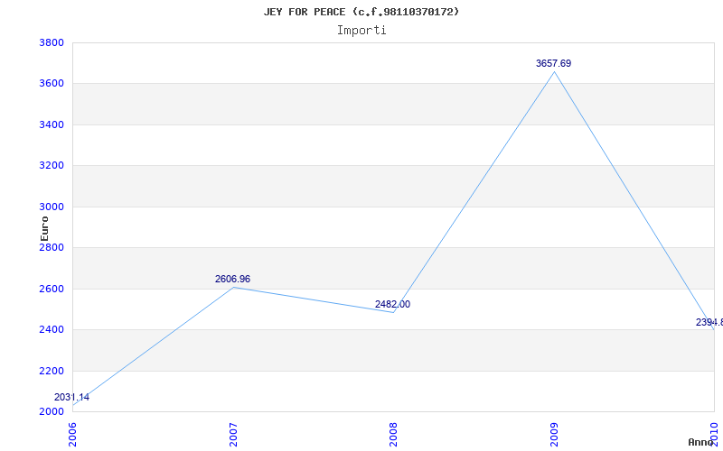This screenshot has width=723, height=451.
Task: Click the 2606.96 data label
Action: coord(232,280)
